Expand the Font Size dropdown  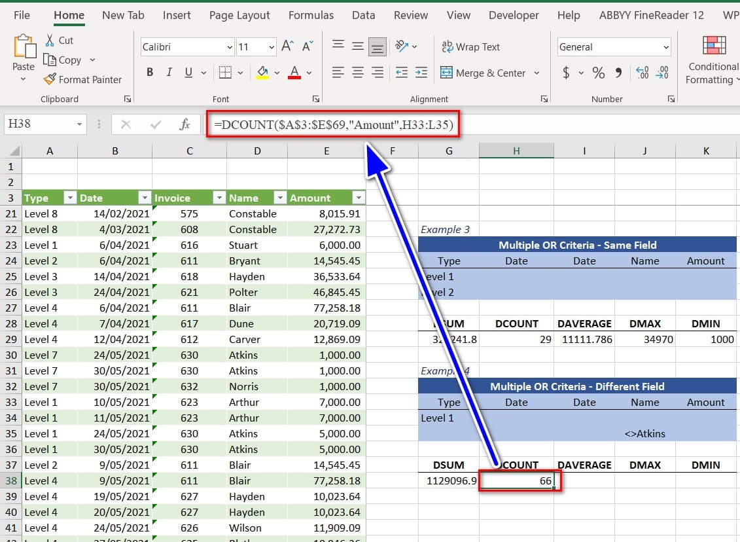(x=272, y=47)
